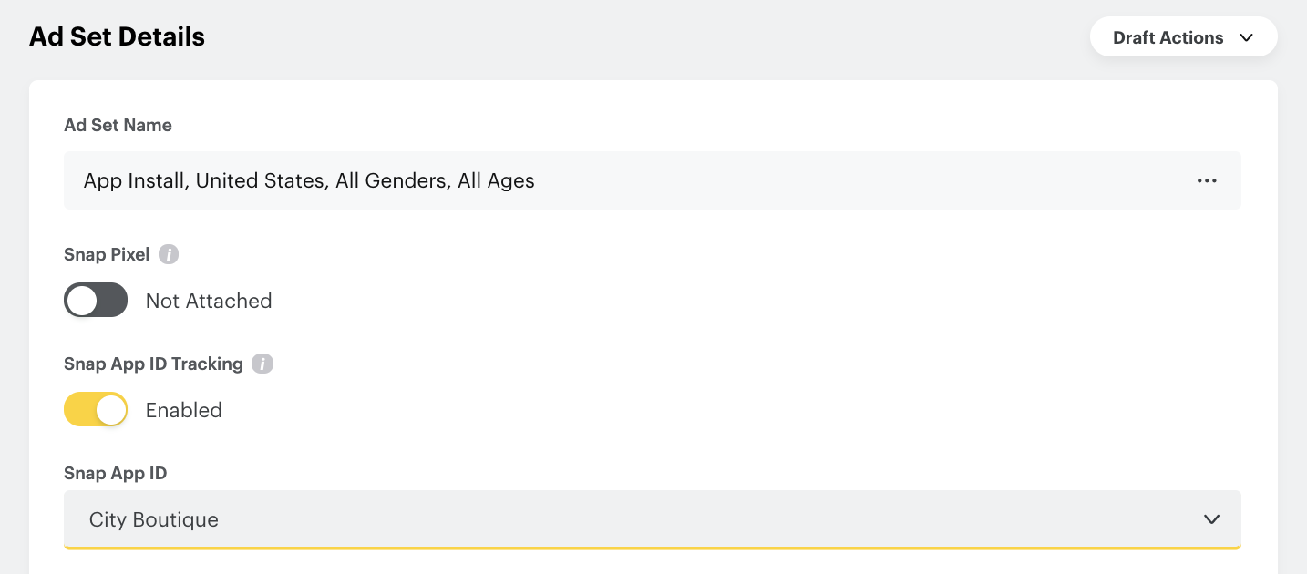
Task: Switch the Not Attached toggle on
Action: 96,300
